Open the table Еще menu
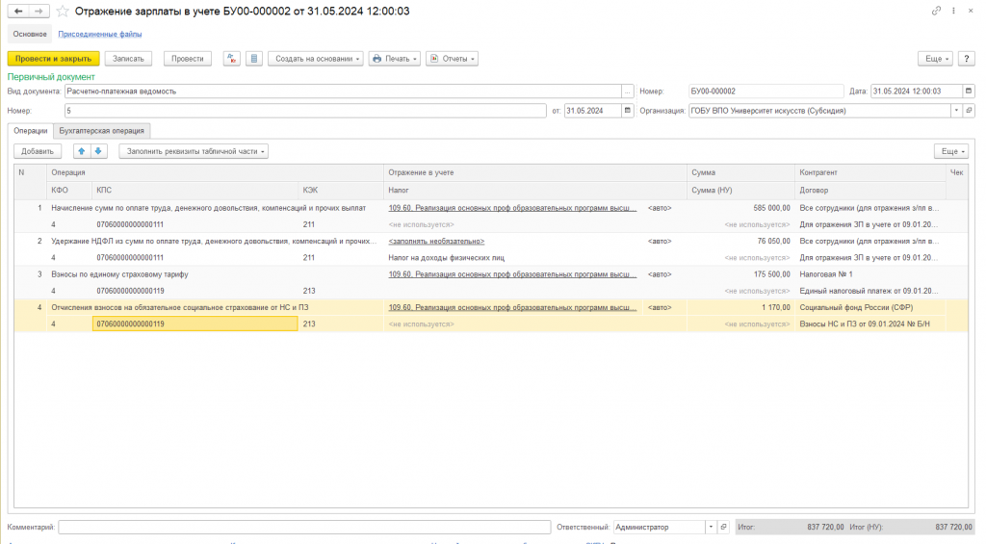Viewport: 986px width, 544px height. point(951,151)
